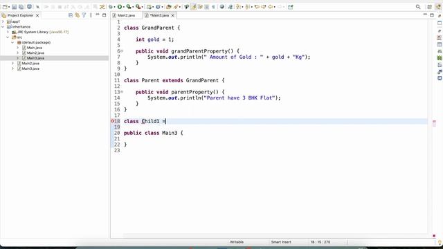
Task: Open dropdown beside Back arrow icon
Action: pyautogui.click(x=274, y=7)
